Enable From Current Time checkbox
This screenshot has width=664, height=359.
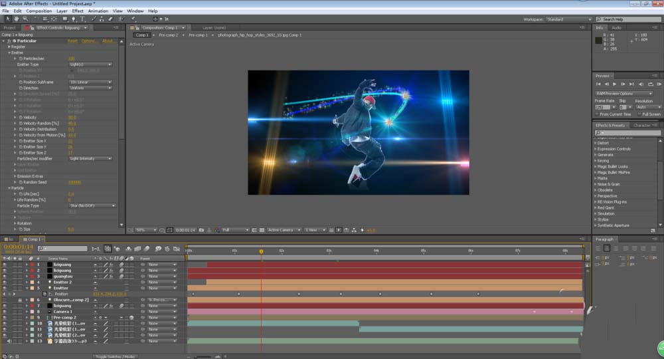point(597,114)
